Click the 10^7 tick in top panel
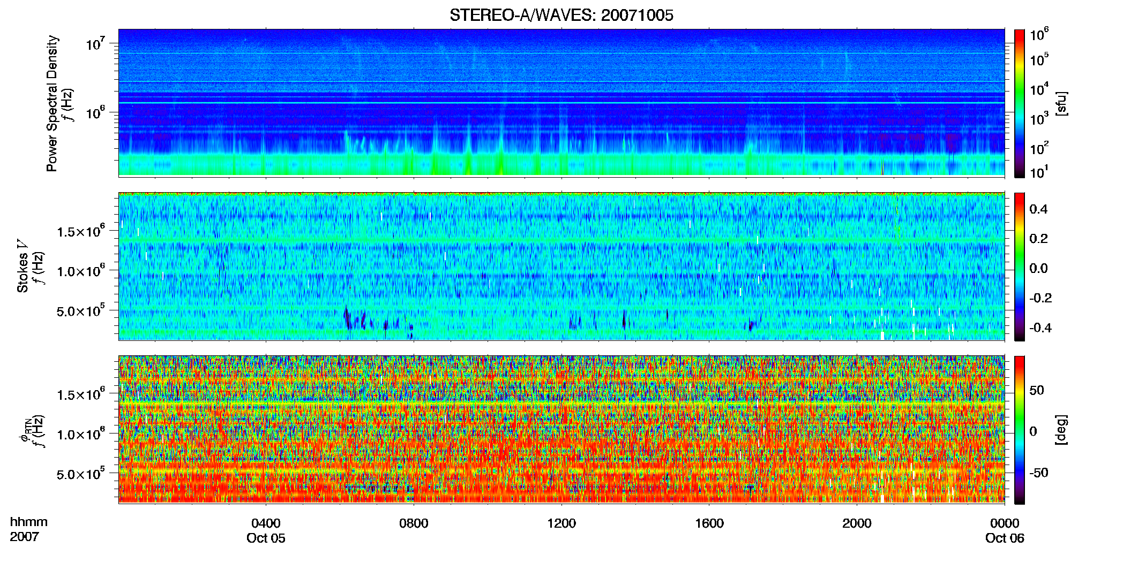 point(96,43)
